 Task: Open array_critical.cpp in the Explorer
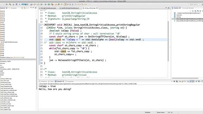pyautogui.click(x=6, y=85)
